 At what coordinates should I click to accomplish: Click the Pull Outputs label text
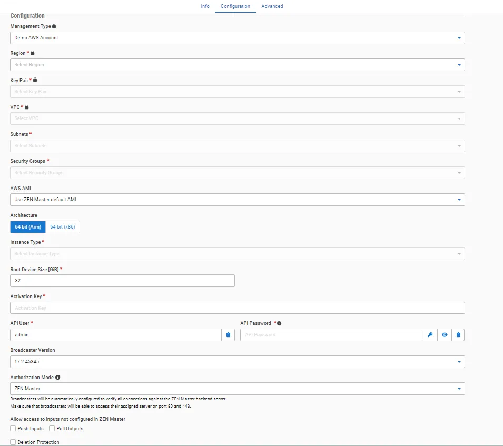click(70, 429)
